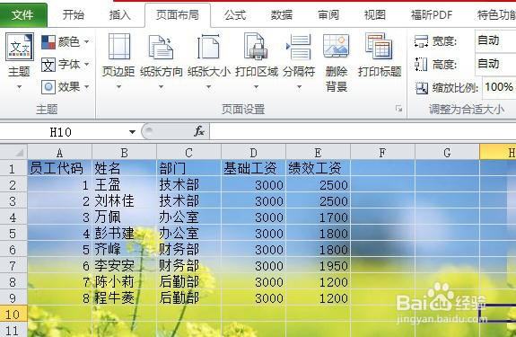Image resolution: width=516 pixels, height=337 pixels.
Task: Expand the dropdown arrow under 分隔符
Action: point(299,87)
